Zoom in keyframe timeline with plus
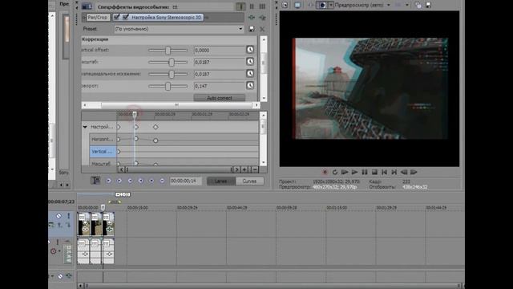Screen dimensions: 513x289 (244, 169)
